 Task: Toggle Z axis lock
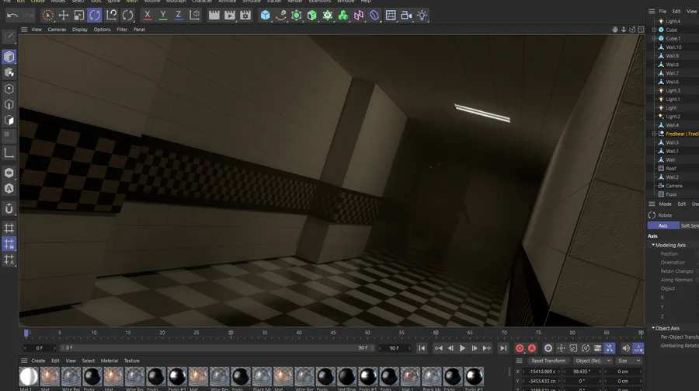pos(179,16)
